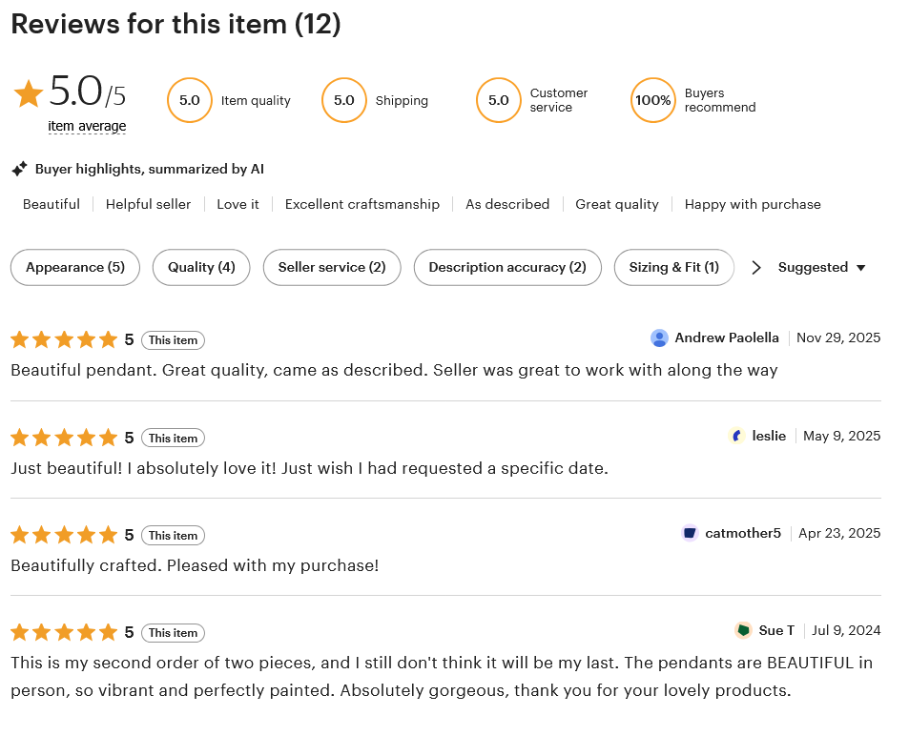909x736 pixels.
Task: Toggle the Appearance (5) filter chip
Action: coord(75,267)
